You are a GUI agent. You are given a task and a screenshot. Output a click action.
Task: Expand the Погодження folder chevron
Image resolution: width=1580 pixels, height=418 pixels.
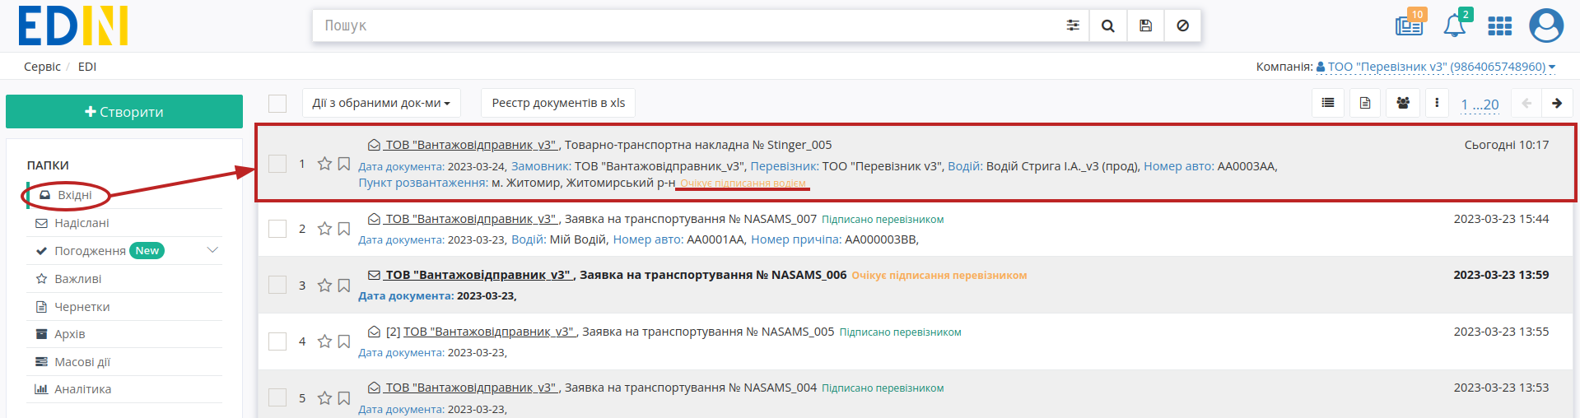tap(212, 250)
